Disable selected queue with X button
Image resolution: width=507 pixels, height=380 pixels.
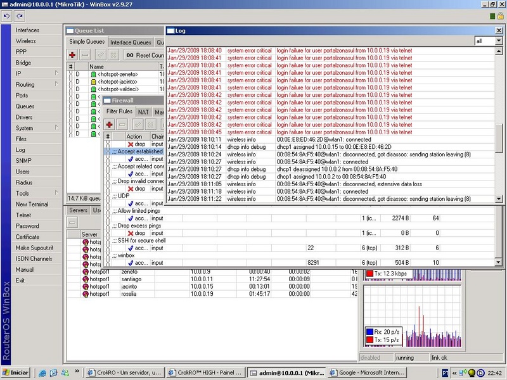(x=113, y=55)
